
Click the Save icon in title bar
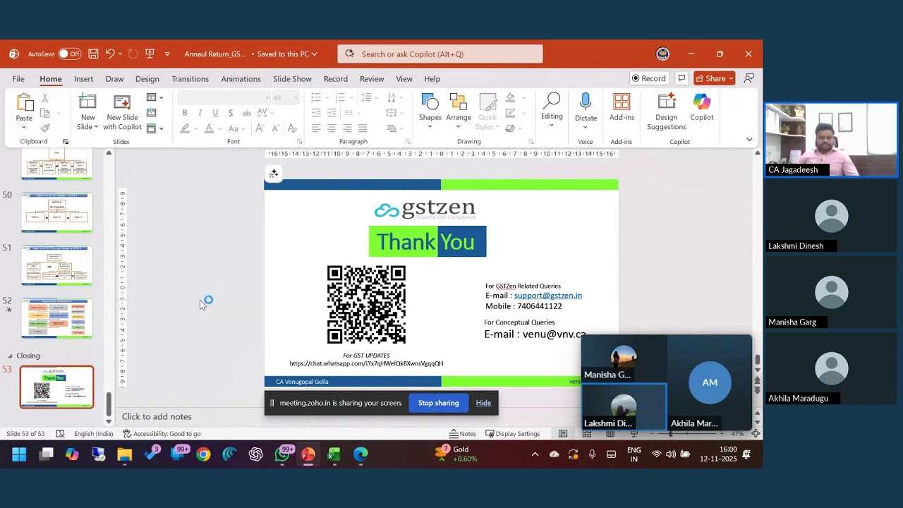pyautogui.click(x=93, y=54)
